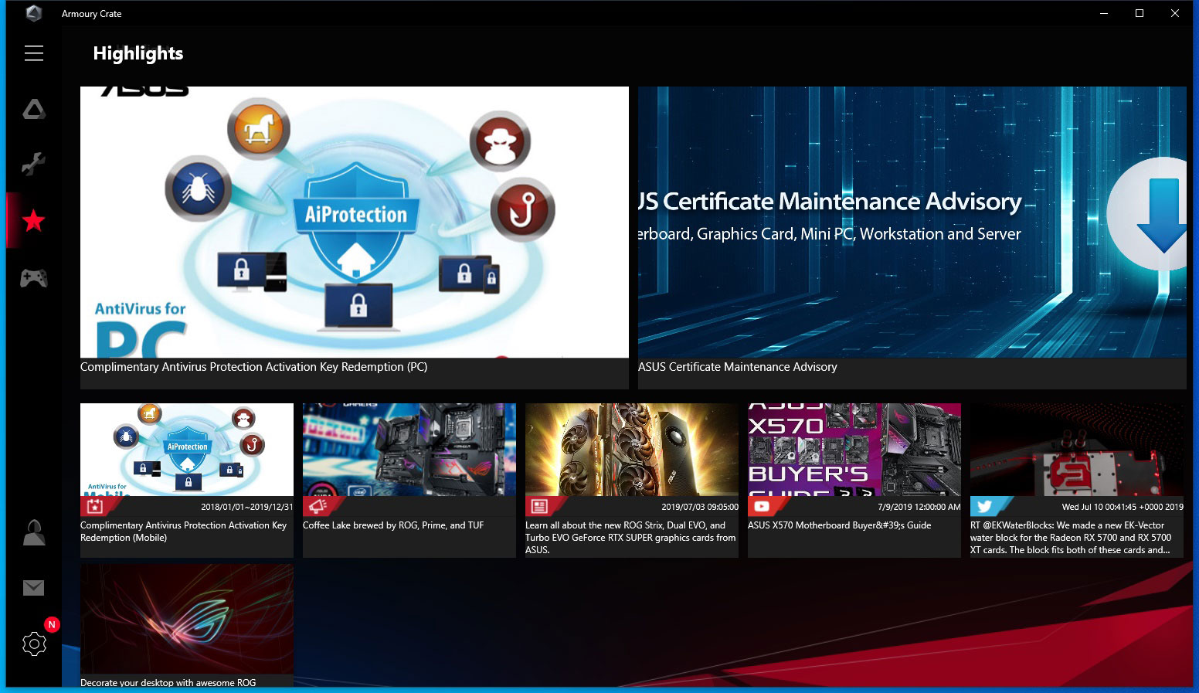1199x693 pixels.
Task: Click the 'Highlights' page heading
Action: (x=138, y=53)
